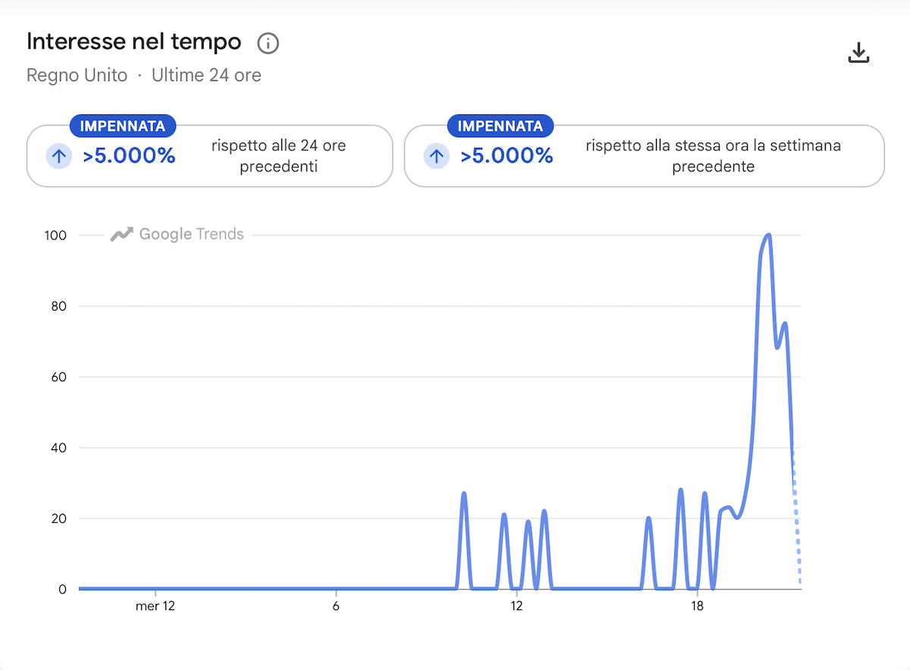910x670 pixels.
Task: Open the info icon beside Interesse nel tempo
Action: tap(268, 43)
